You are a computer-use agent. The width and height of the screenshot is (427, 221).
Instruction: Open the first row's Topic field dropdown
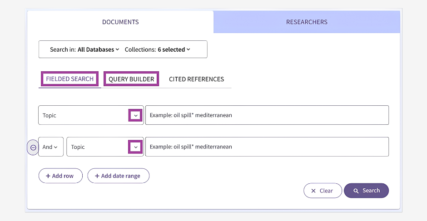tap(91, 115)
